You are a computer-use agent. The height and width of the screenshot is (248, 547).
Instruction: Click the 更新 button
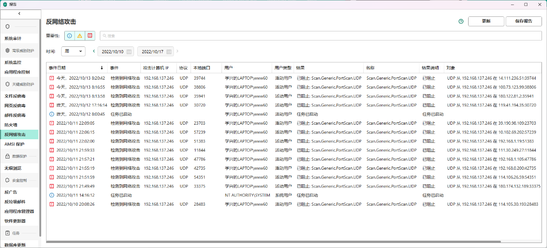(x=486, y=21)
